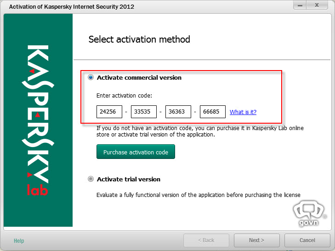Click the disabled Back button
Image resolution: width=335 pixels, height=251 pixels.
point(206,240)
